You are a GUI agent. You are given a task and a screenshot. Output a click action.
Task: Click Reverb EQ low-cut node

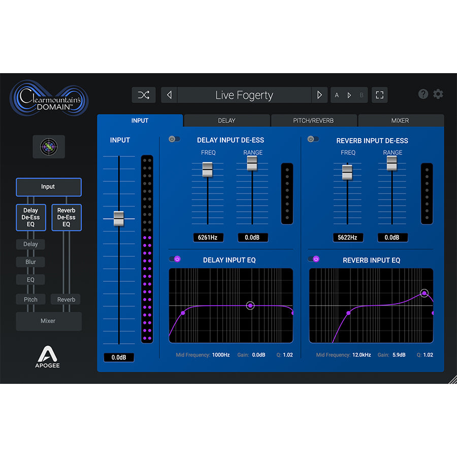pos(348,313)
